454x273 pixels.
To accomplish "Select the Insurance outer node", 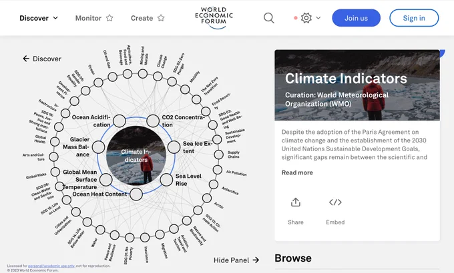I will (145, 238).
